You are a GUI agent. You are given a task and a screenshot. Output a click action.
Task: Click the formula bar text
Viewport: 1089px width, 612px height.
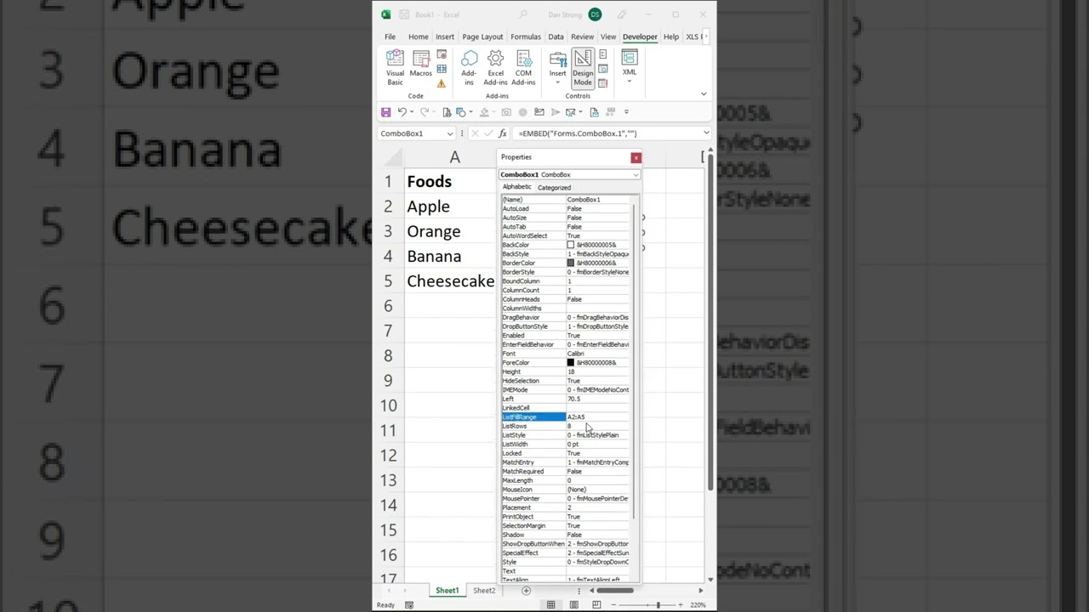(578, 133)
